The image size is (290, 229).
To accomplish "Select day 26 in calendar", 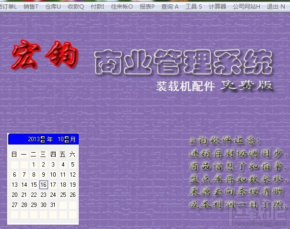I will click(x=72, y=195).
